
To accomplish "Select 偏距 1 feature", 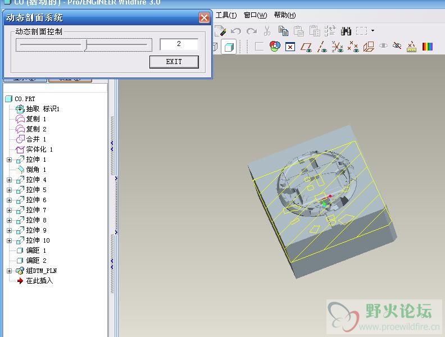I will [36, 251].
